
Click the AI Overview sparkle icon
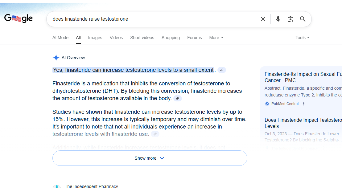pos(56,58)
